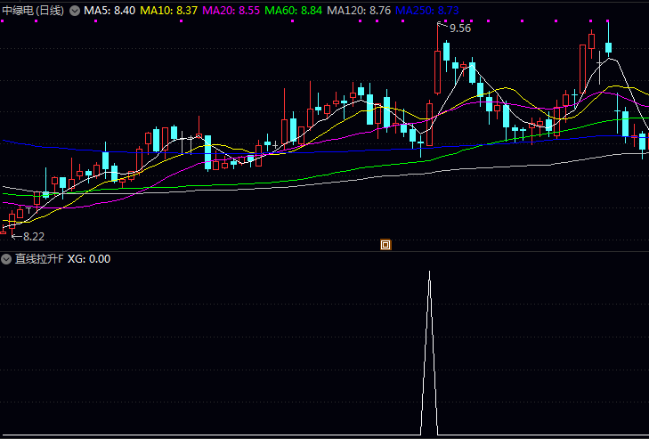Open the dropdown icon beside 中绿电 (日线)

pos(74,10)
